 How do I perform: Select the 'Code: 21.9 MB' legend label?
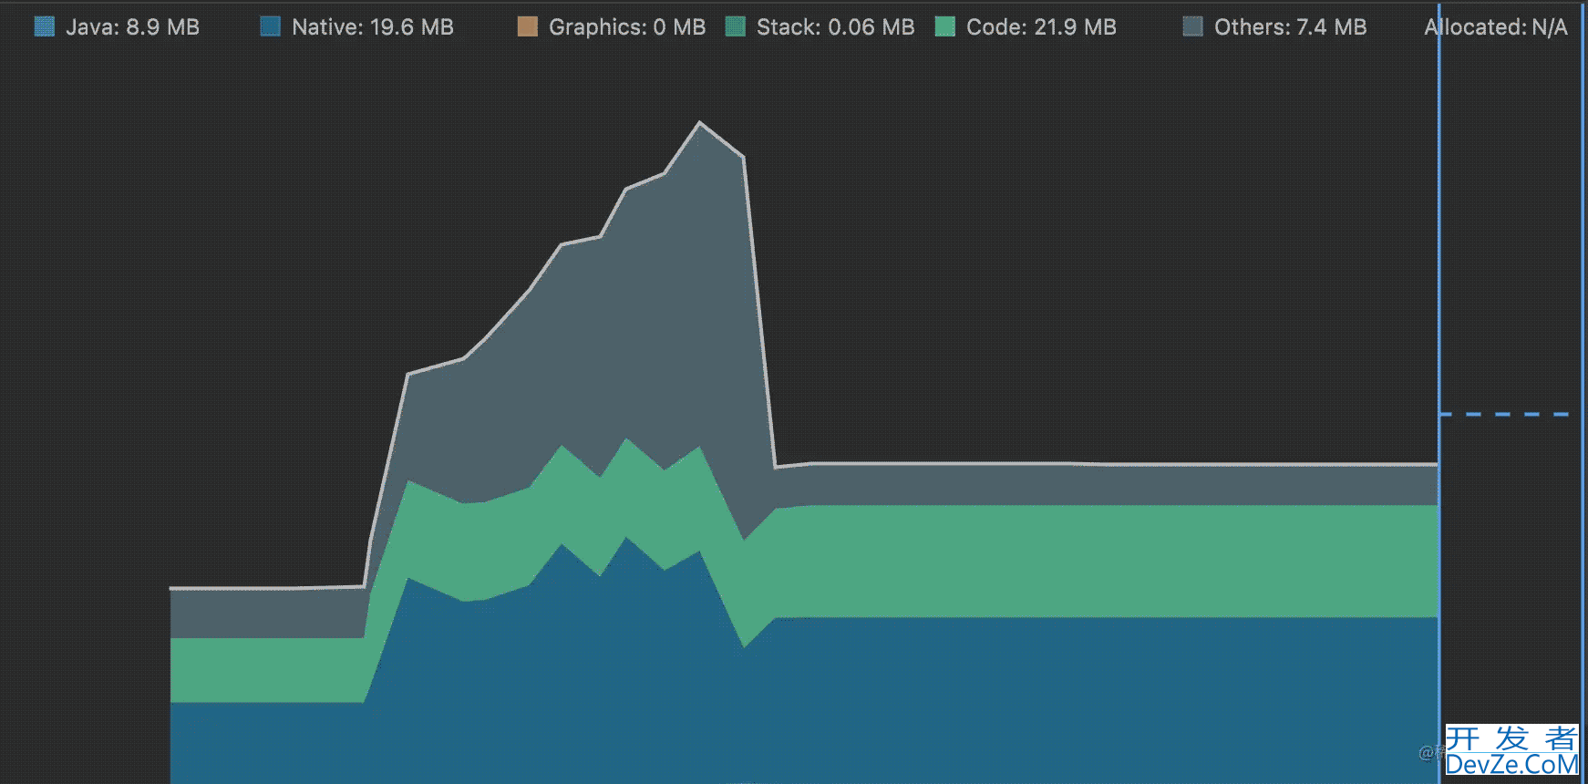click(1041, 27)
